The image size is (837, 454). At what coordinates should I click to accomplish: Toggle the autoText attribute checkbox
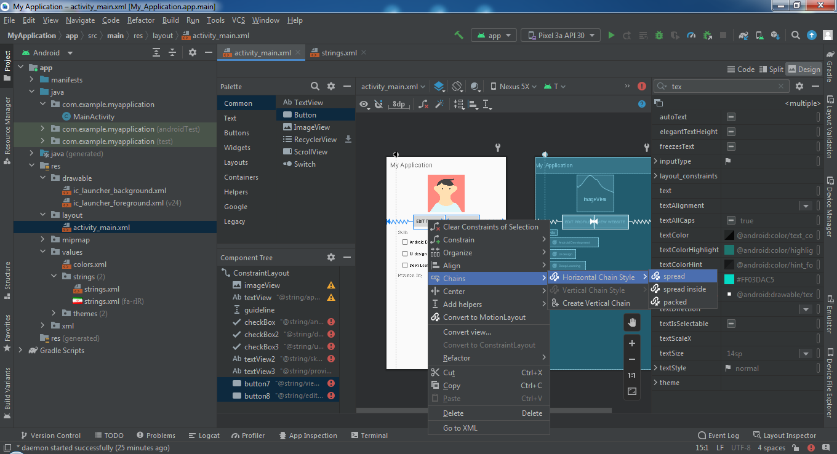tap(731, 117)
